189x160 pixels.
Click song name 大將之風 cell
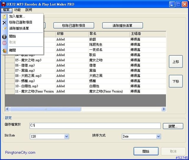coord(109,76)
